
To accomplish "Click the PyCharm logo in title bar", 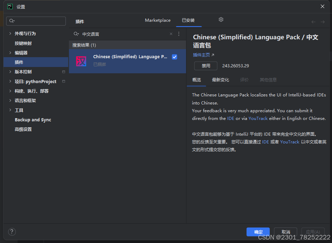I will click(x=10, y=7).
